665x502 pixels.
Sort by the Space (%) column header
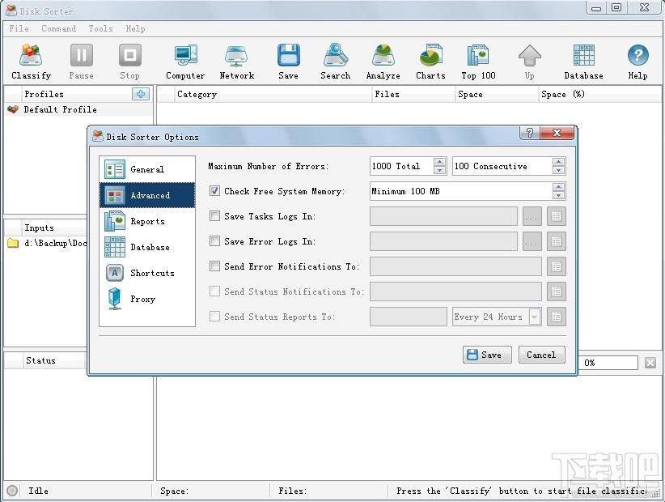(599, 94)
